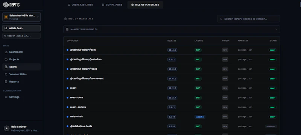Sort by the Component column header
The image size is (301, 135).
click(x=73, y=41)
